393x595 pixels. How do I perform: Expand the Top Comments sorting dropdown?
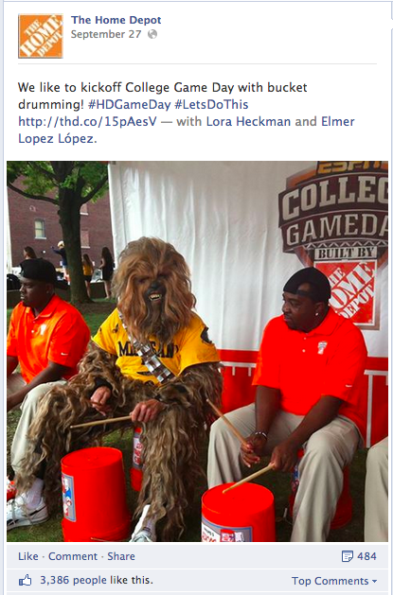(x=334, y=581)
